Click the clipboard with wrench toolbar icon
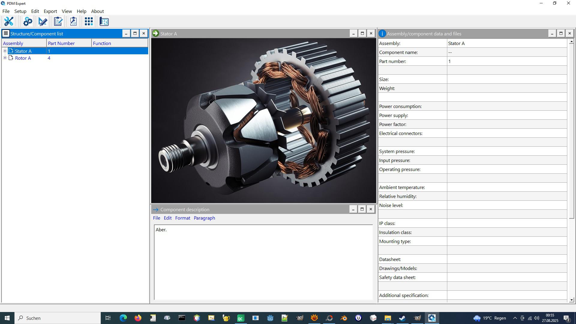Image resolution: width=576 pixels, height=324 pixels. tap(73, 22)
